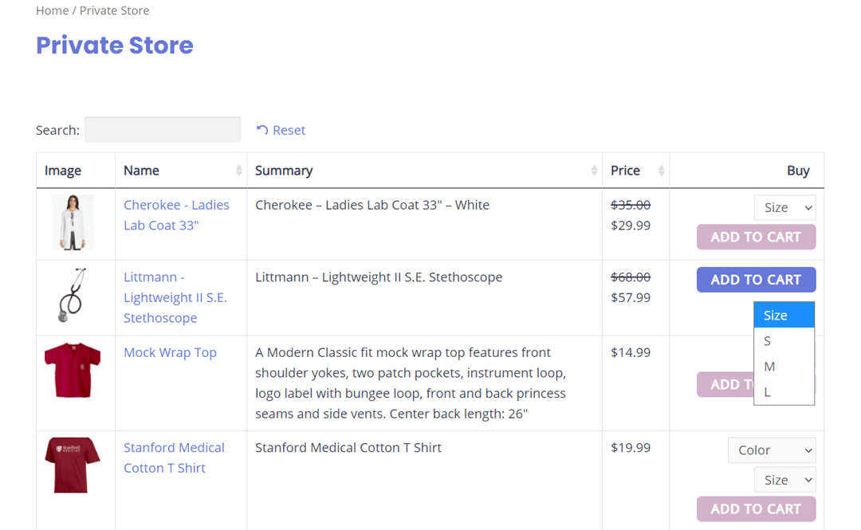Viewport: 861px width, 530px height.
Task: Choose the highlighted Size placeholder option in the open list
Action: coord(784,316)
